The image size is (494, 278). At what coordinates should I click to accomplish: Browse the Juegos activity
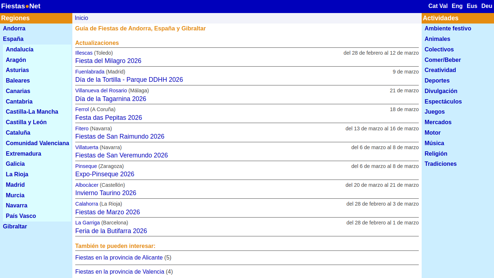(x=435, y=112)
